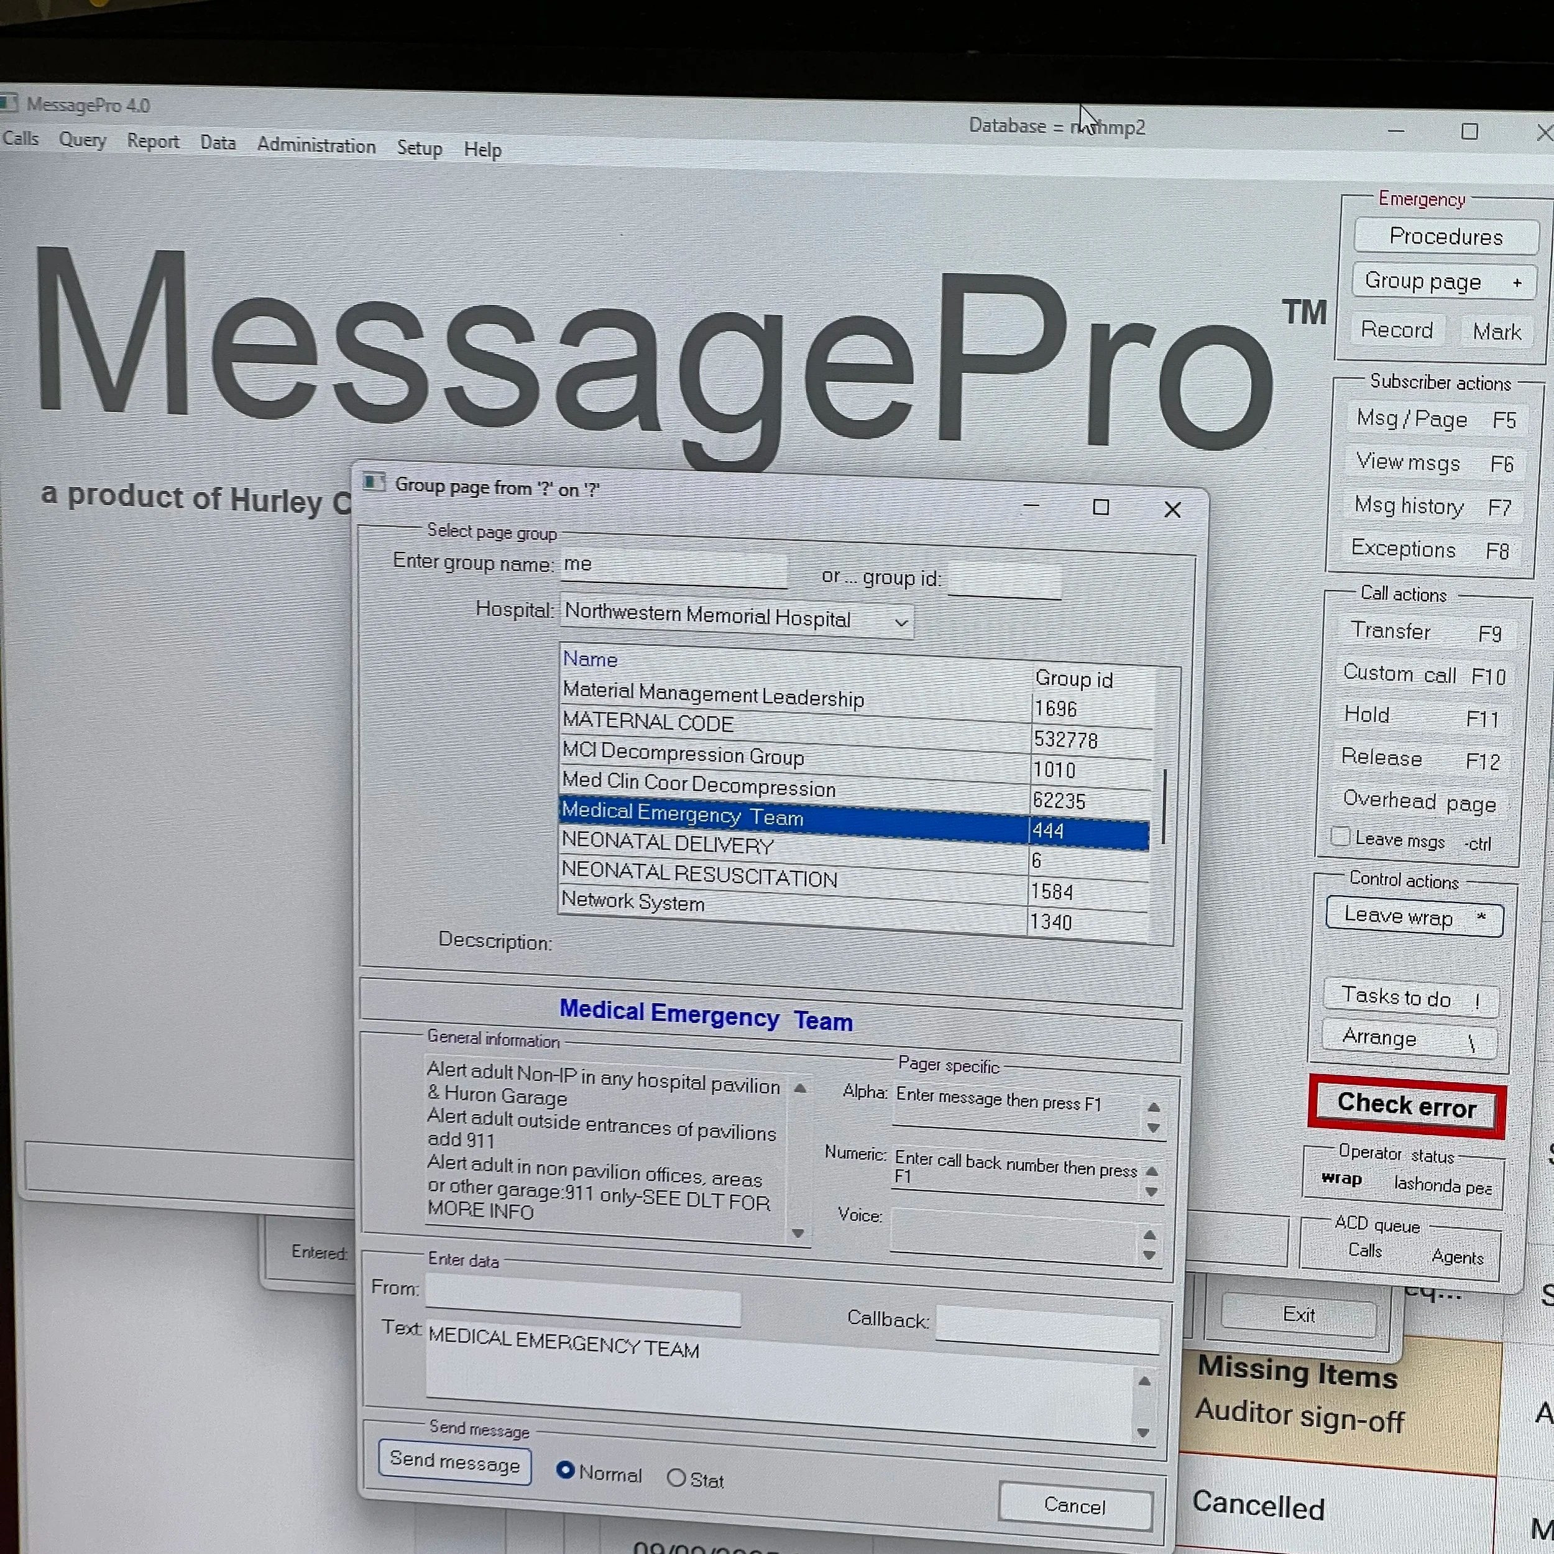
Task: Click Alpha field up arrow
Action: (1154, 1108)
